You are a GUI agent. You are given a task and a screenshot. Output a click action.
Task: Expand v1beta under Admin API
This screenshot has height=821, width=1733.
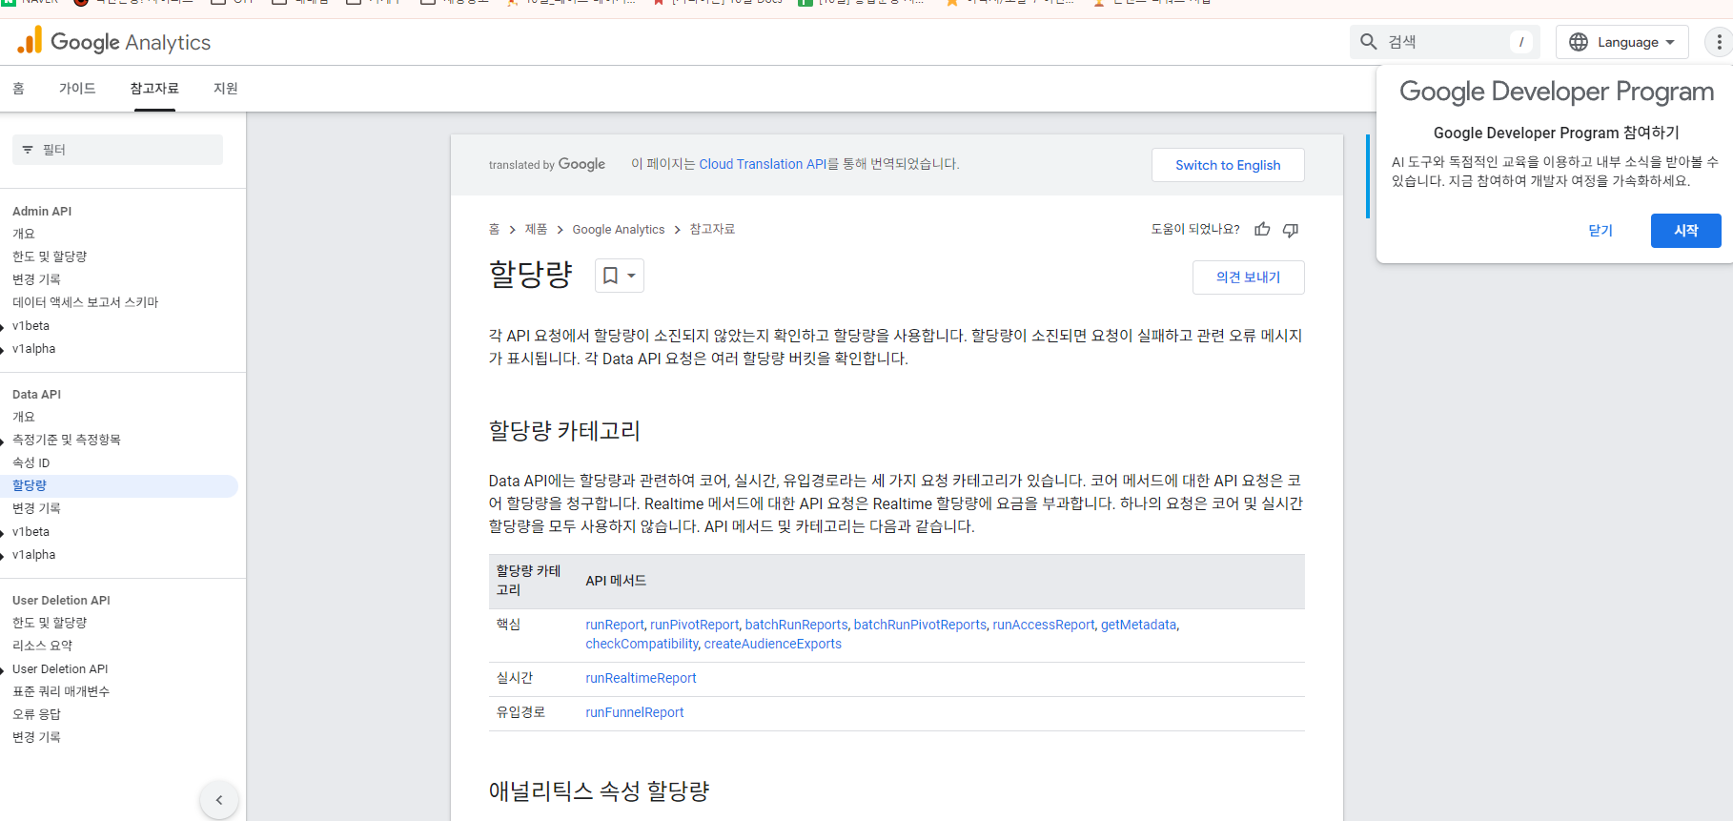pos(4,326)
